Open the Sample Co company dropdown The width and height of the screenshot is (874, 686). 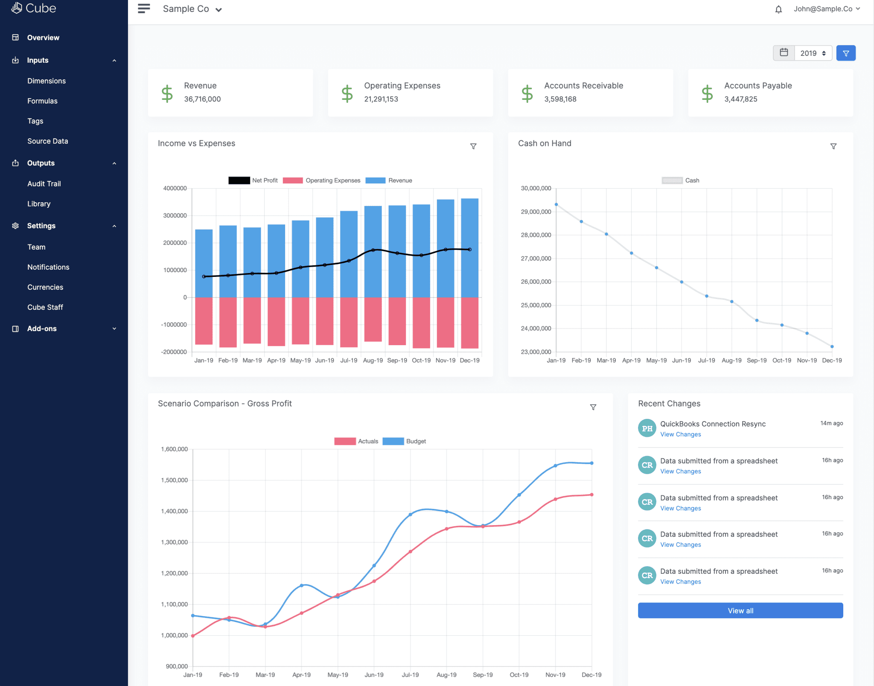(192, 9)
